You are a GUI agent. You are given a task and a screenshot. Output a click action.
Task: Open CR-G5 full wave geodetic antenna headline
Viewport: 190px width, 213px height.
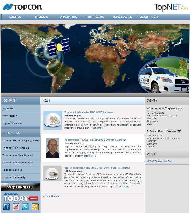[97, 168]
